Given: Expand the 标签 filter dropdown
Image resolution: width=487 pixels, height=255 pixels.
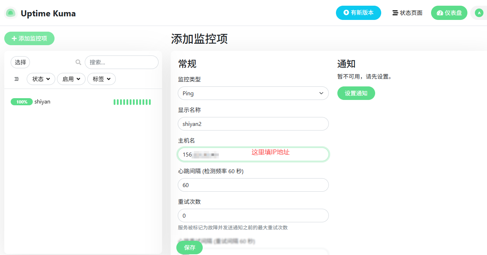Looking at the screenshot, I should [x=101, y=79].
